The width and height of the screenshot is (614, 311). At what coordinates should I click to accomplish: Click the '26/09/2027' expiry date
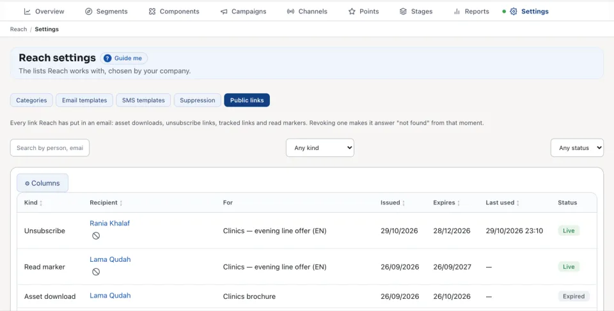coord(452,267)
